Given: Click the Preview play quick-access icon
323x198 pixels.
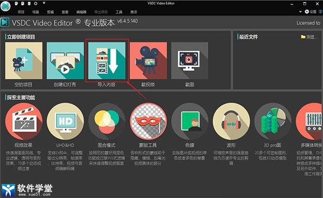Looking at the screenshot, I should tap(35, 3).
